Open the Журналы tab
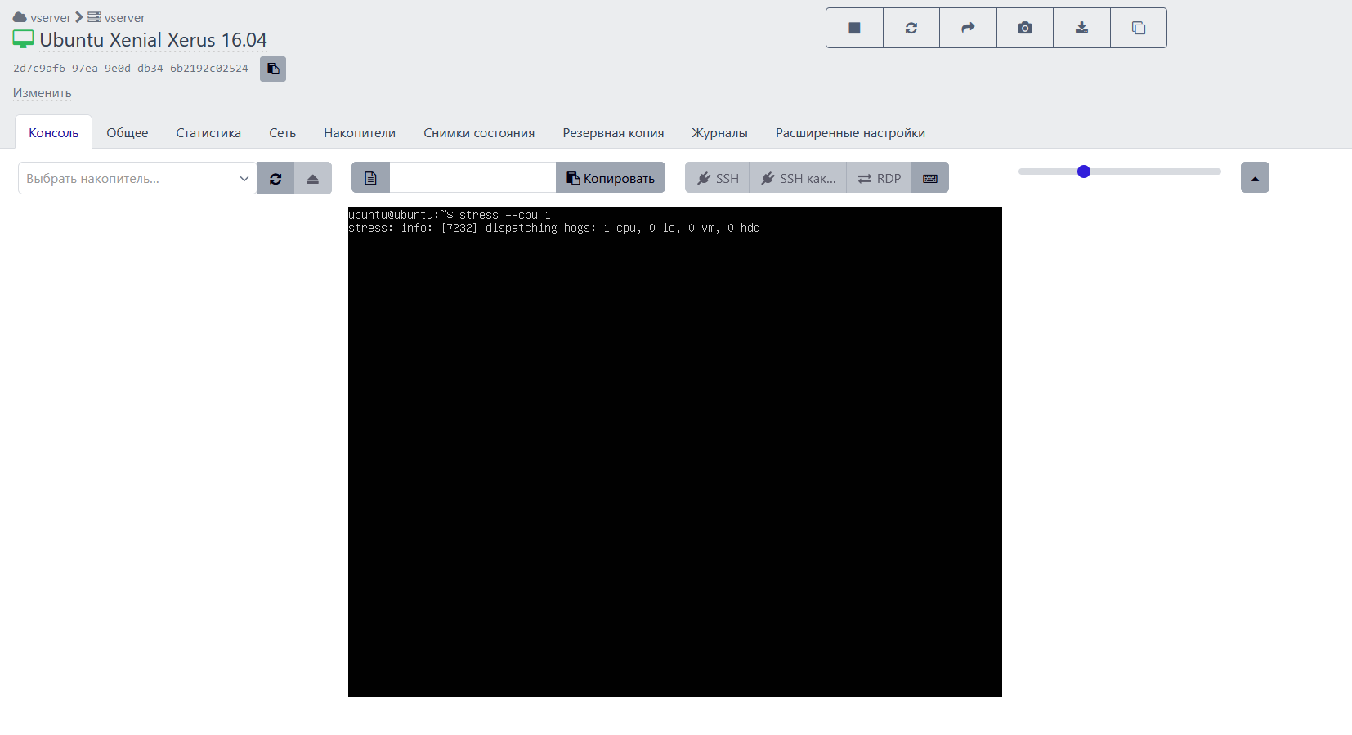Viewport: 1352px width, 735px height. (x=719, y=132)
